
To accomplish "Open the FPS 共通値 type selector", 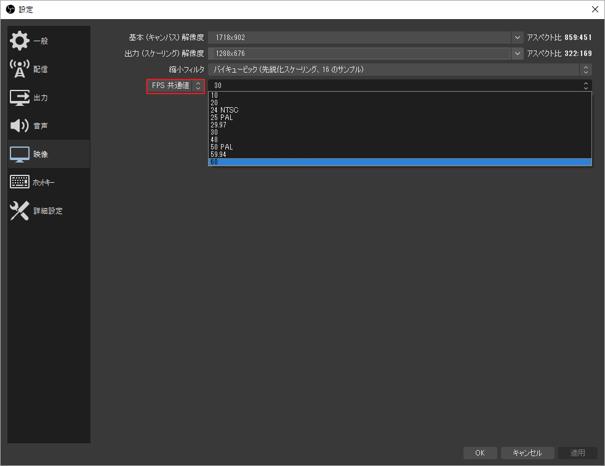I will coord(175,86).
